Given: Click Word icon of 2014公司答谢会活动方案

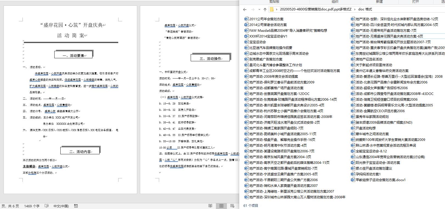Looking at the screenshot, I should click(246, 25).
